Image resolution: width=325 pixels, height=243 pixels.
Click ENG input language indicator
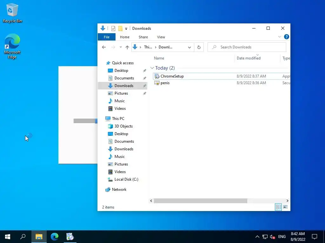[282, 237]
